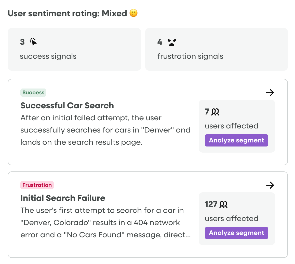Click the Denver search success description text

coord(105,130)
